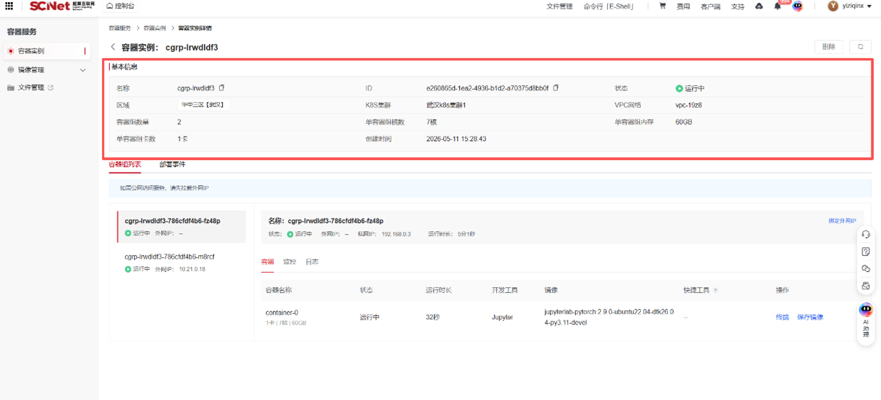
Task: Switch to the 部署事件 tab
Action: coord(172,164)
